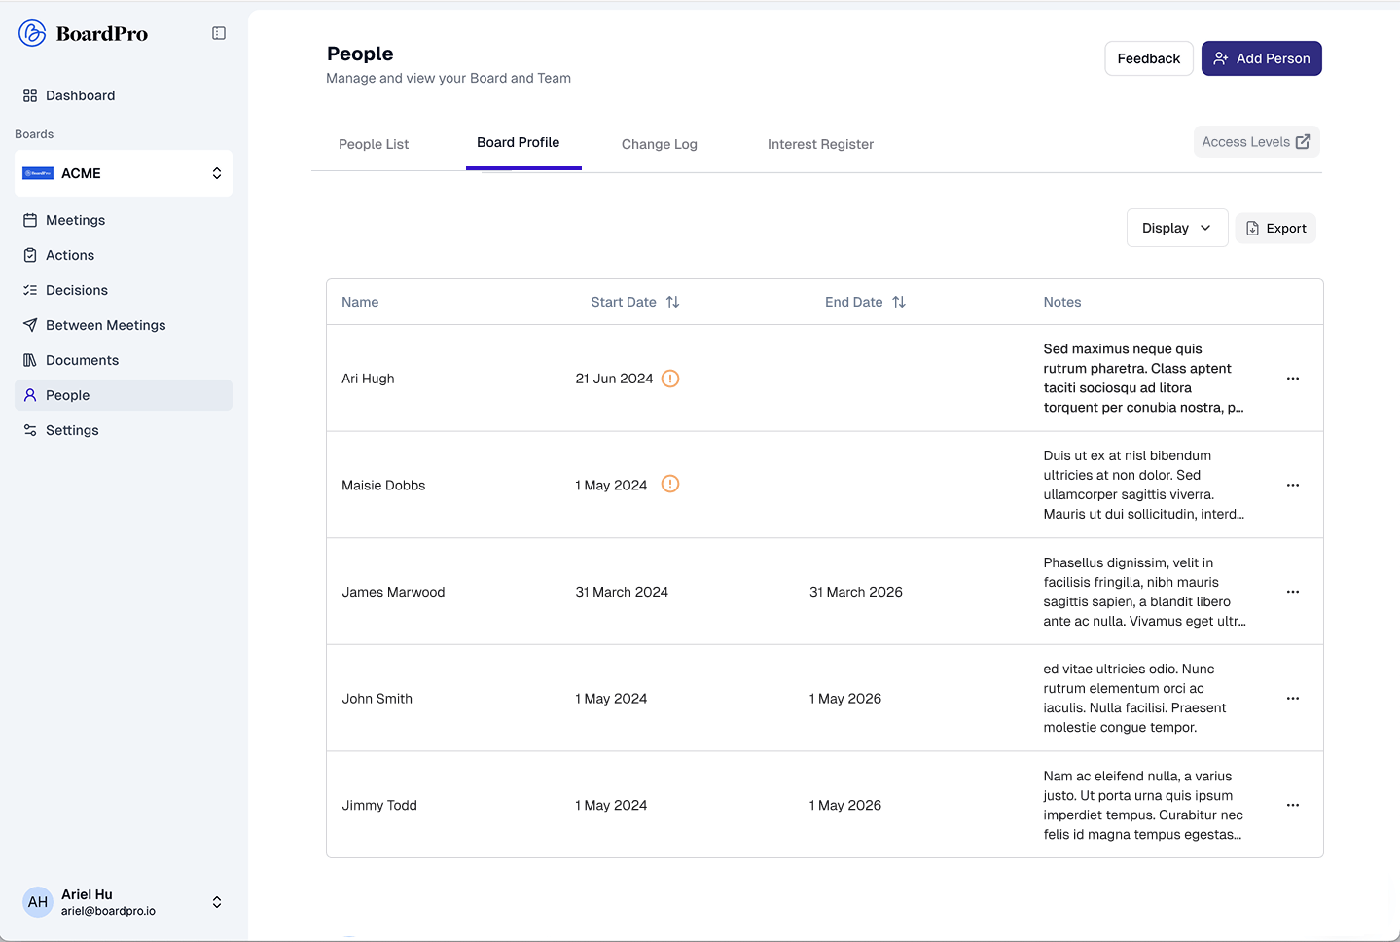
Task: Open the Interest Register tab
Action: point(820,144)
